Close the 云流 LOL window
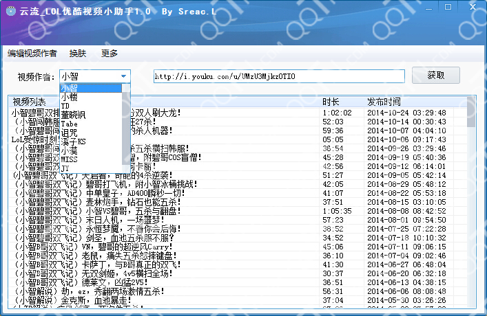487x316 pixels. coord(473,6)
